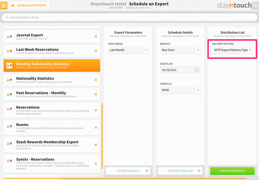Select the Reservations export
This screenshot has width=259, height=180.
[52, 110]
